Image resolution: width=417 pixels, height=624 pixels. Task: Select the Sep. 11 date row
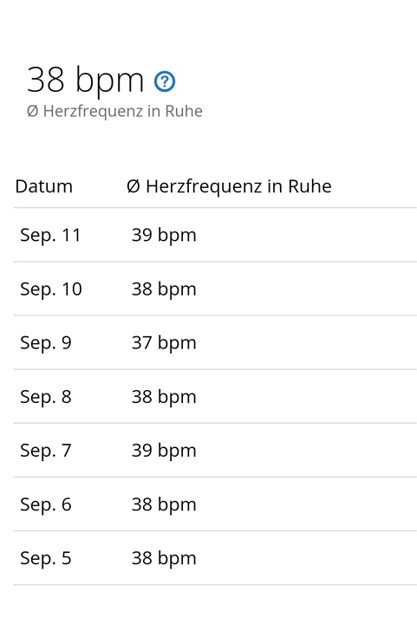[x=215, y=235]
